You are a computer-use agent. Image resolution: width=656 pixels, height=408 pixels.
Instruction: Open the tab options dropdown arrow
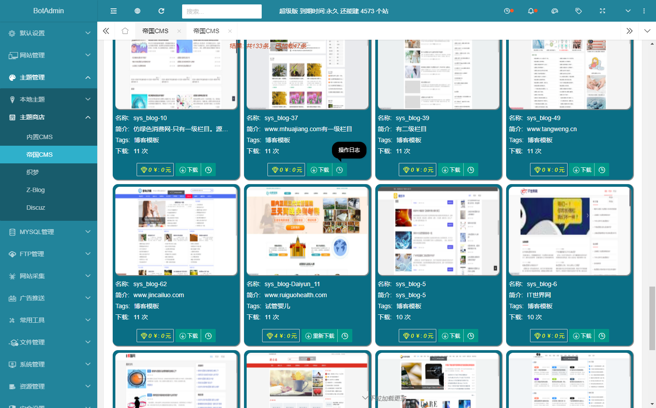point(647,31)
